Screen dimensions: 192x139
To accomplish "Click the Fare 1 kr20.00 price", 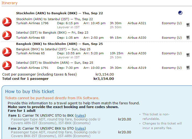I will coord(125,119).
